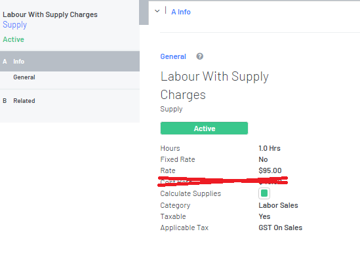This screenshot has width=360, height=257.
Task: Click the sidebar title Labour With Supply Charges
Action: click(50, 14)
